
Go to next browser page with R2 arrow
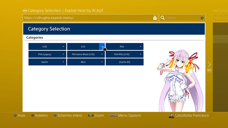(209, 64)
